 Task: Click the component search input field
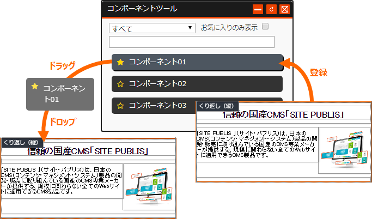click(x=192, y=42)
